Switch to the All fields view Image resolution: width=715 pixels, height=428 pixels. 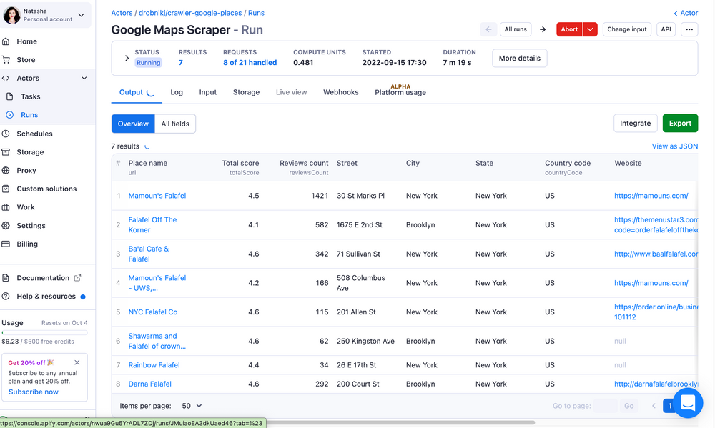pyautogui.click(x=175, y=123)
